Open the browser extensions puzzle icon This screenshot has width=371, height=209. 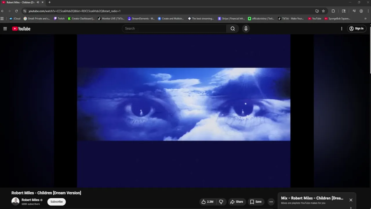click(333, 11)
